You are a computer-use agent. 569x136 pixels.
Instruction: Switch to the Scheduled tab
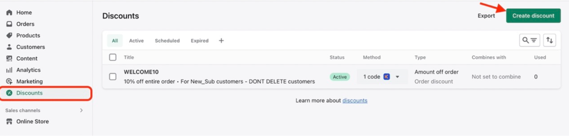tap(167, 41)
